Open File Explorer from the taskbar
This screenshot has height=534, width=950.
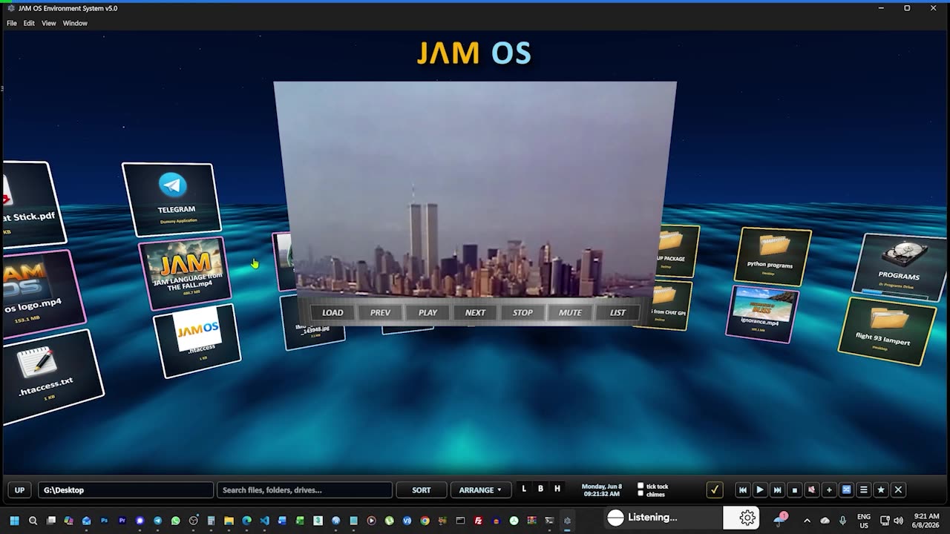[229, 521]
